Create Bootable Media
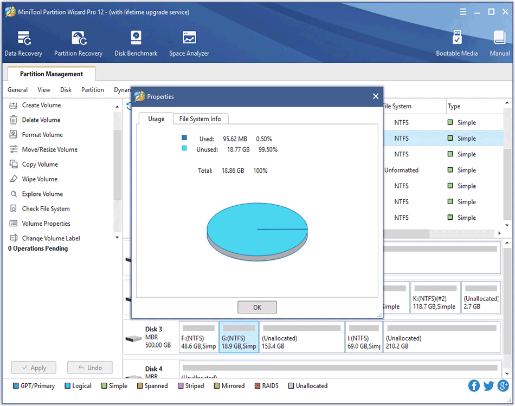The image size is (515, 406). point(457,43)
